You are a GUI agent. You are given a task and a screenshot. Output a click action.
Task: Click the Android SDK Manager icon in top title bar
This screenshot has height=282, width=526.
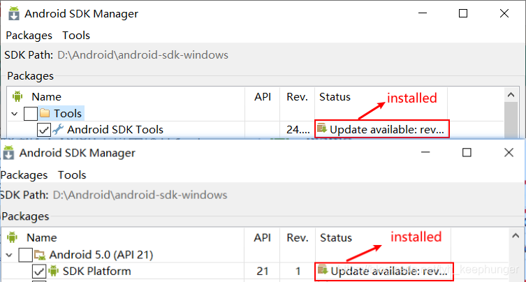pyautogui.click(x=14, y=13)
